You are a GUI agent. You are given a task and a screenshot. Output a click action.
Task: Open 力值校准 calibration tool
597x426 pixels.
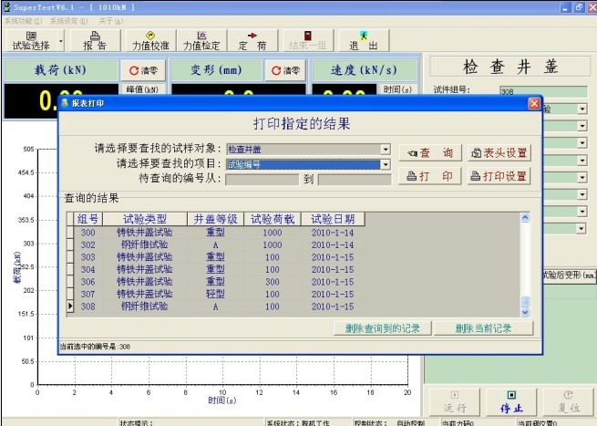coord(150,41)
